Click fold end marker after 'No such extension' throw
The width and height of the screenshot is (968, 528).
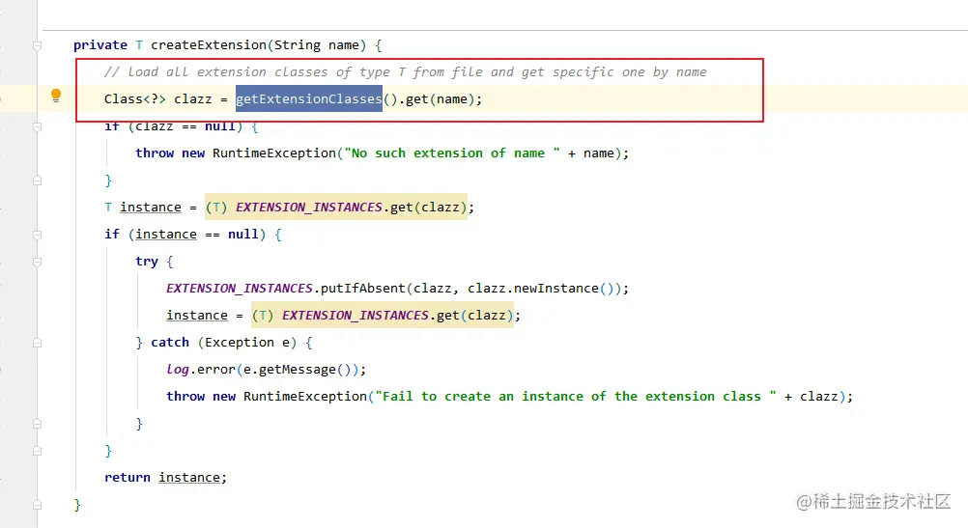click(x=37, y=181)
